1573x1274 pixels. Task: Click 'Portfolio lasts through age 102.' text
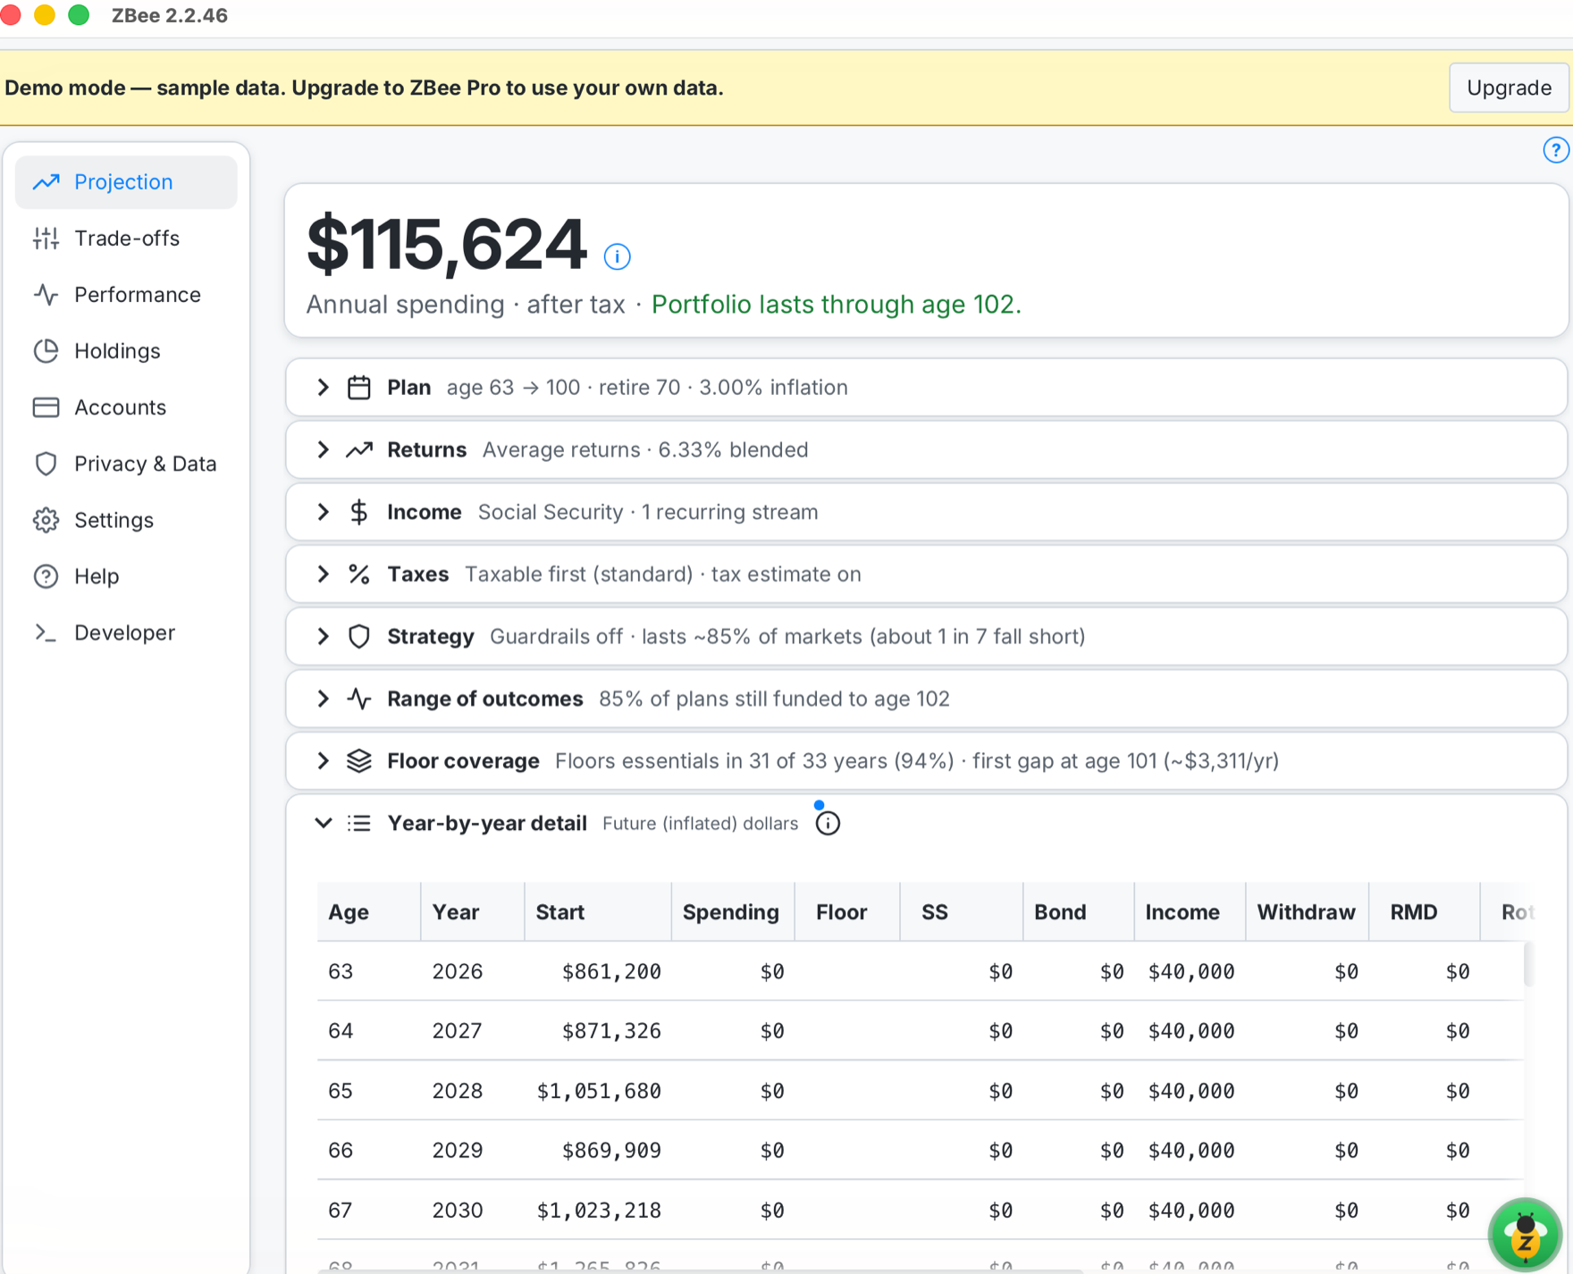point(836,305)
